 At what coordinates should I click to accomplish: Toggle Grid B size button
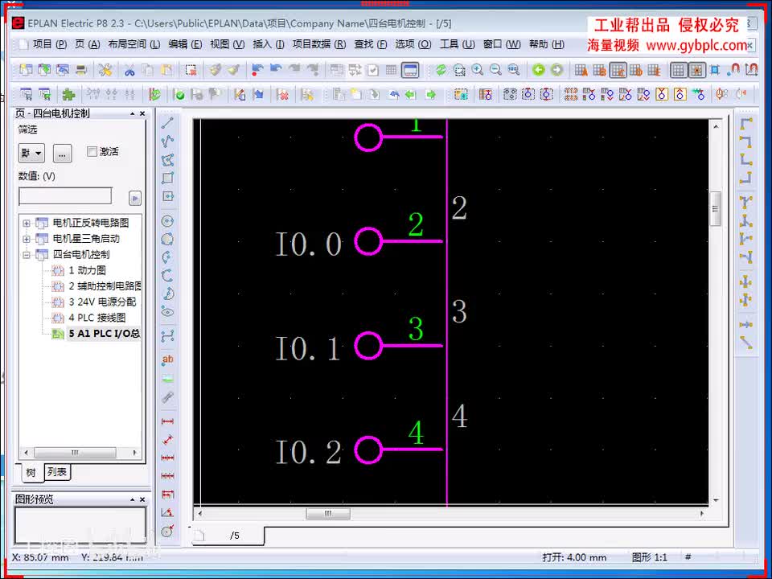(x=600, y=71)
